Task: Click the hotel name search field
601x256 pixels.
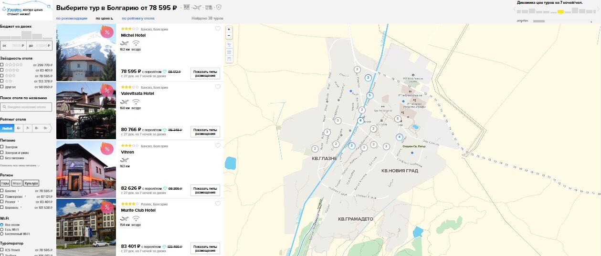Action: tap(26, 107)
